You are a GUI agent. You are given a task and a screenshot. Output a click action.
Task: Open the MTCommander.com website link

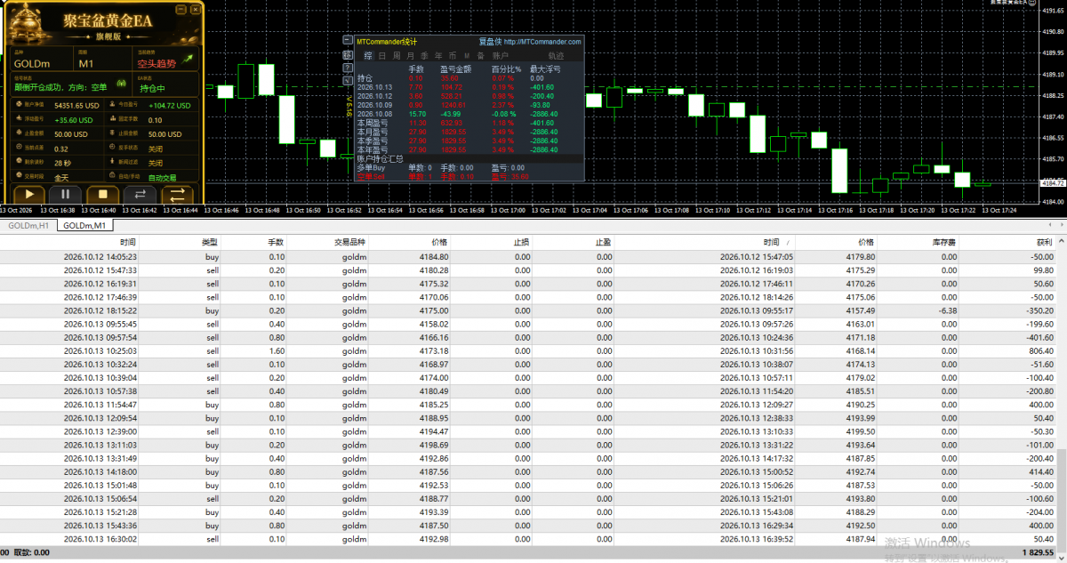coord(542,41)
